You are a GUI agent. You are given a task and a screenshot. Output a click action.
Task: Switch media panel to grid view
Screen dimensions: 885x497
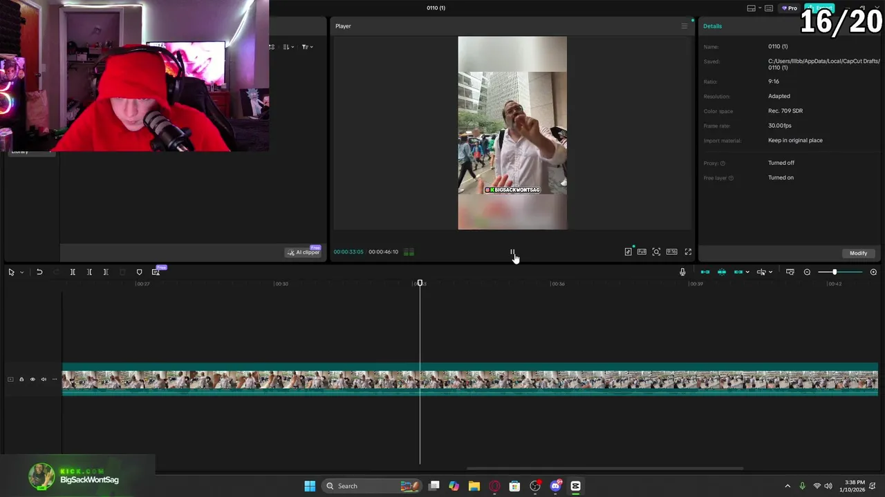click(x=272, y=47)
